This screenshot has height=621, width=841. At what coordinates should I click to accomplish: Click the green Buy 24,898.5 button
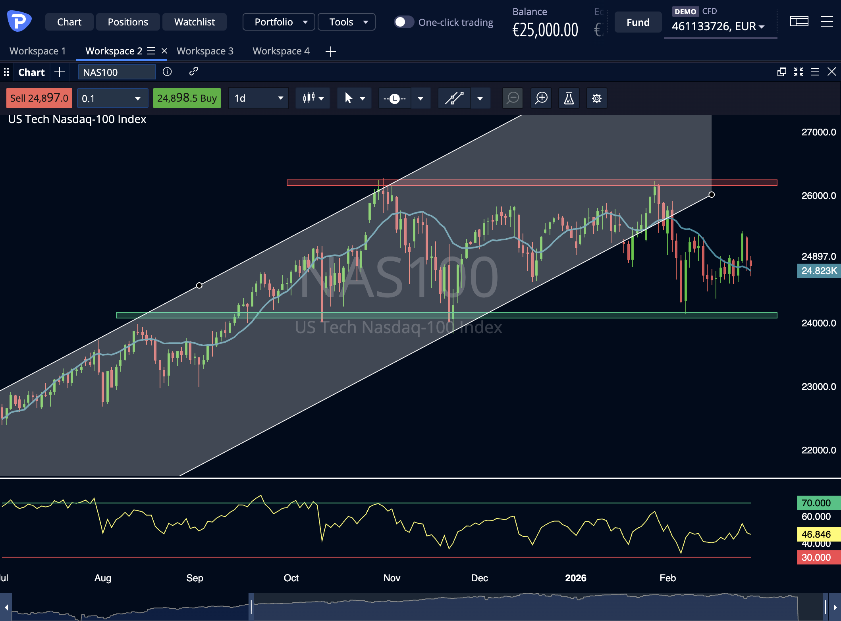187,98
